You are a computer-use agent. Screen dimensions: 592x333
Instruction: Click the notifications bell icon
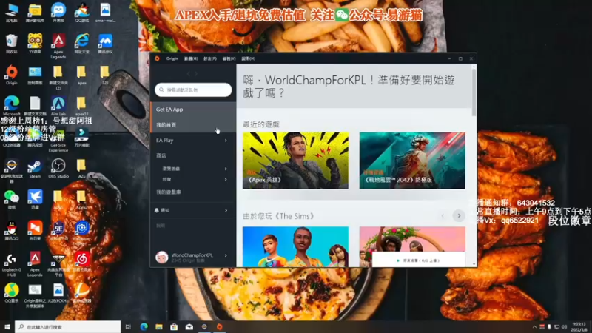click(x=157, y=210)
